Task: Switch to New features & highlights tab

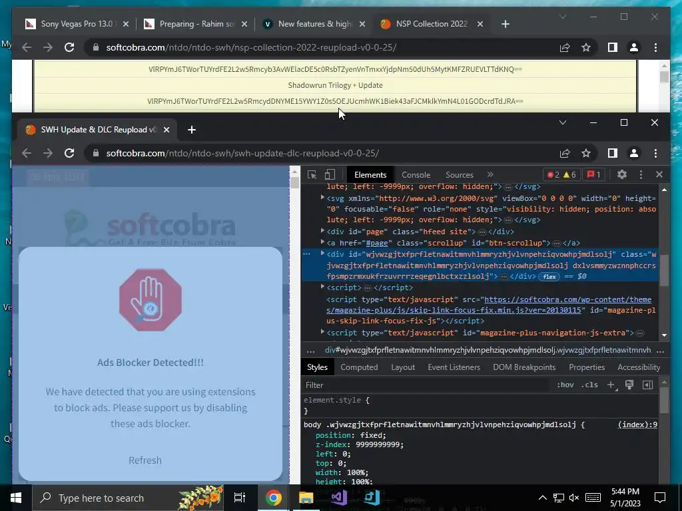Action: tap(315, 24)
